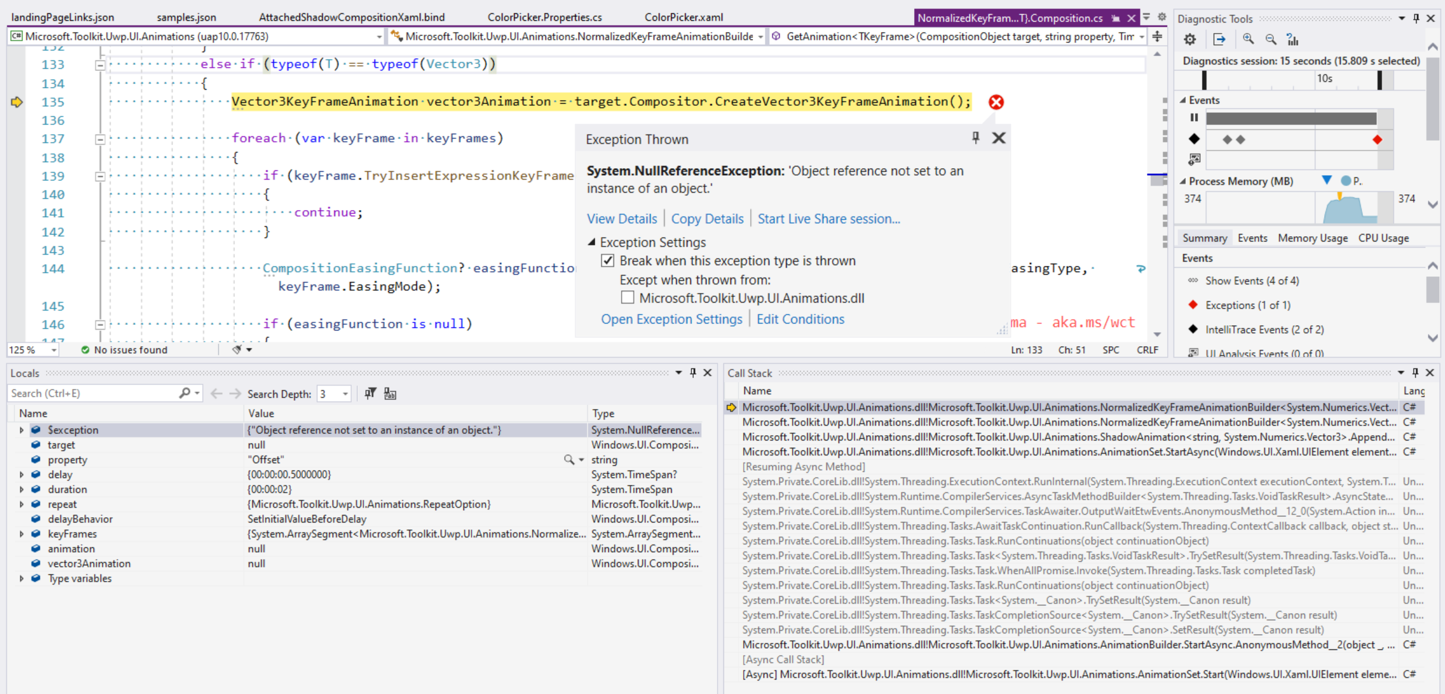Click the red exception error icon

click(x=996, y=102)
